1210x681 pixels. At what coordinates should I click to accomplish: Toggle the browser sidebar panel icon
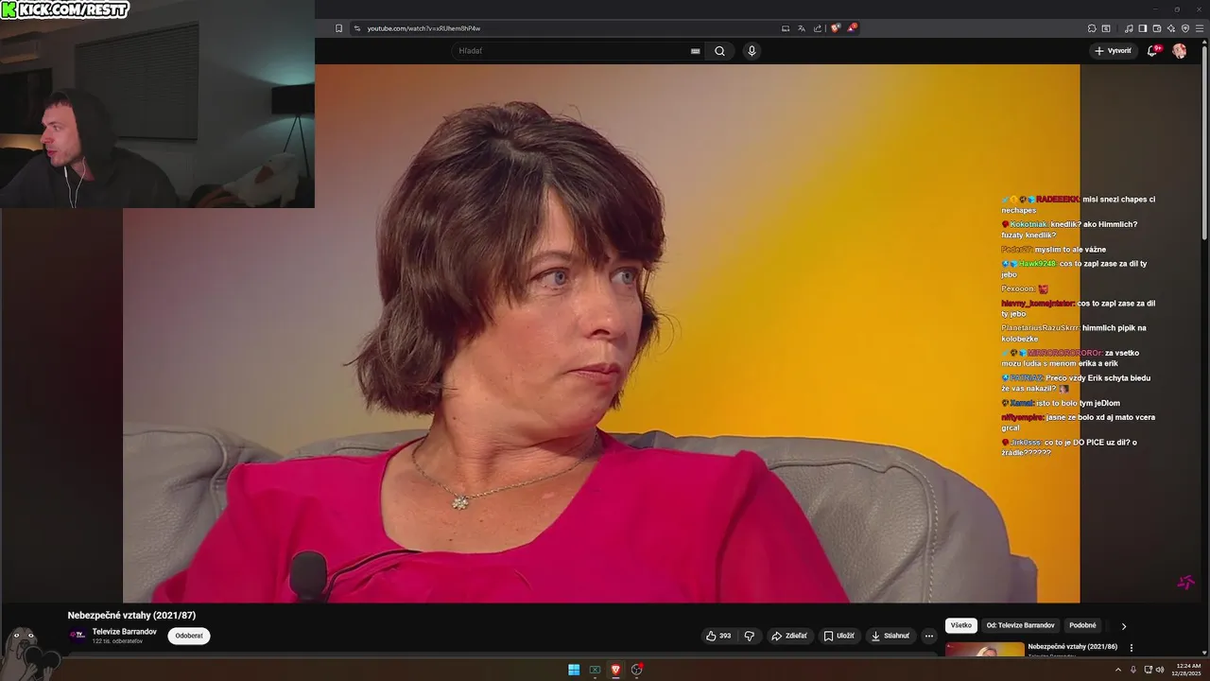click(1142, 28)
